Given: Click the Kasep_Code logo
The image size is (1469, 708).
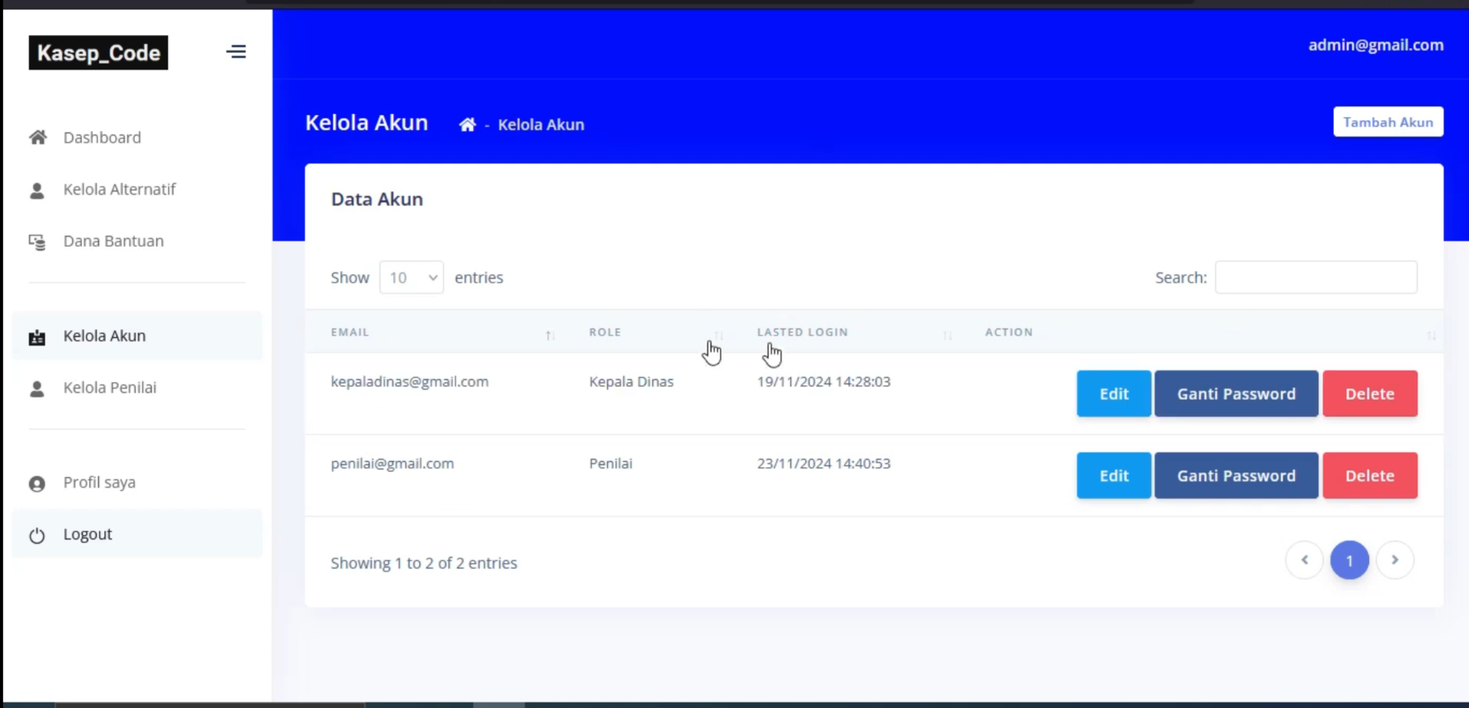Looking at the screenshot, I should (x=98, y=53).
